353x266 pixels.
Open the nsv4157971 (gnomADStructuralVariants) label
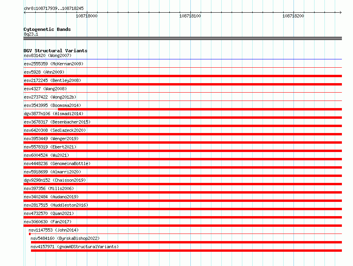(75, 247)
